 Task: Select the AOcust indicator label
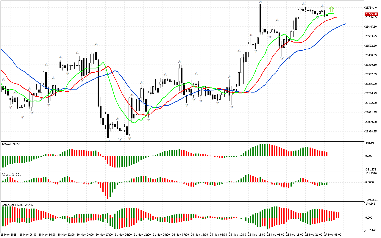click(x=11, y=144)
